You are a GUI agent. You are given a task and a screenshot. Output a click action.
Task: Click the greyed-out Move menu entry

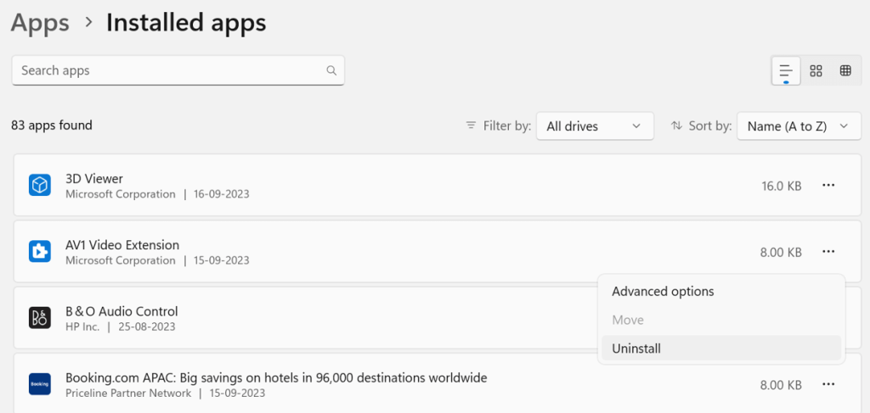[721, 320]
